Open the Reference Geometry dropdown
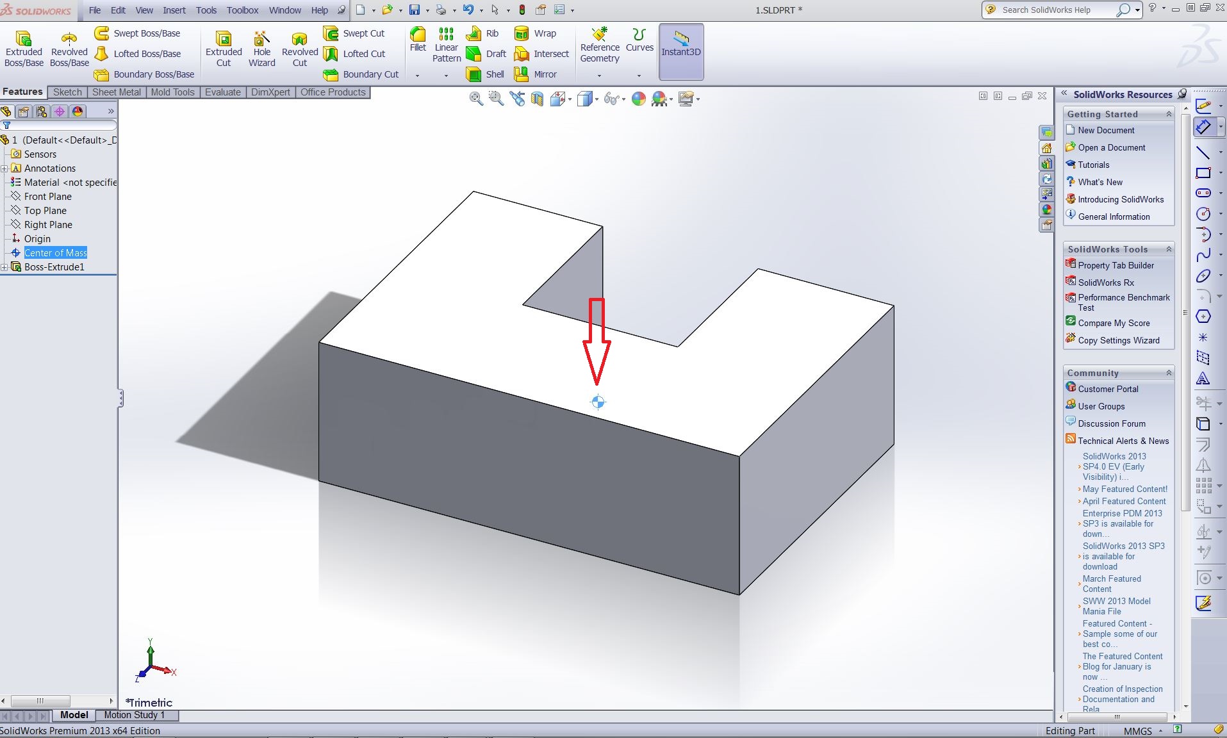Screen dimensions: 1227x738 tap(600, 76)
